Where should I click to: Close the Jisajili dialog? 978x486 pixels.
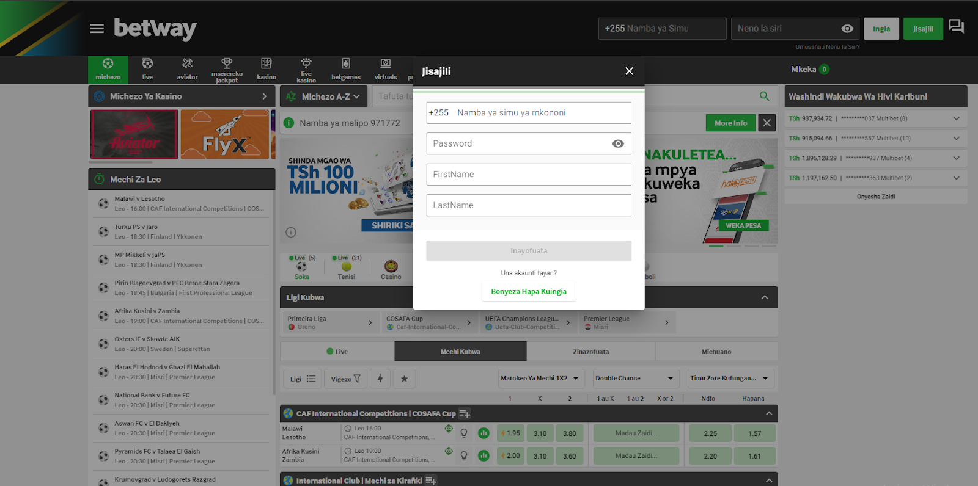629,71
